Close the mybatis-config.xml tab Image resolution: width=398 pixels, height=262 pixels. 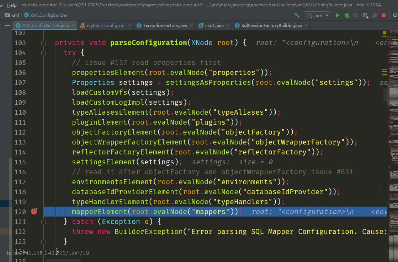click(129, 25)
